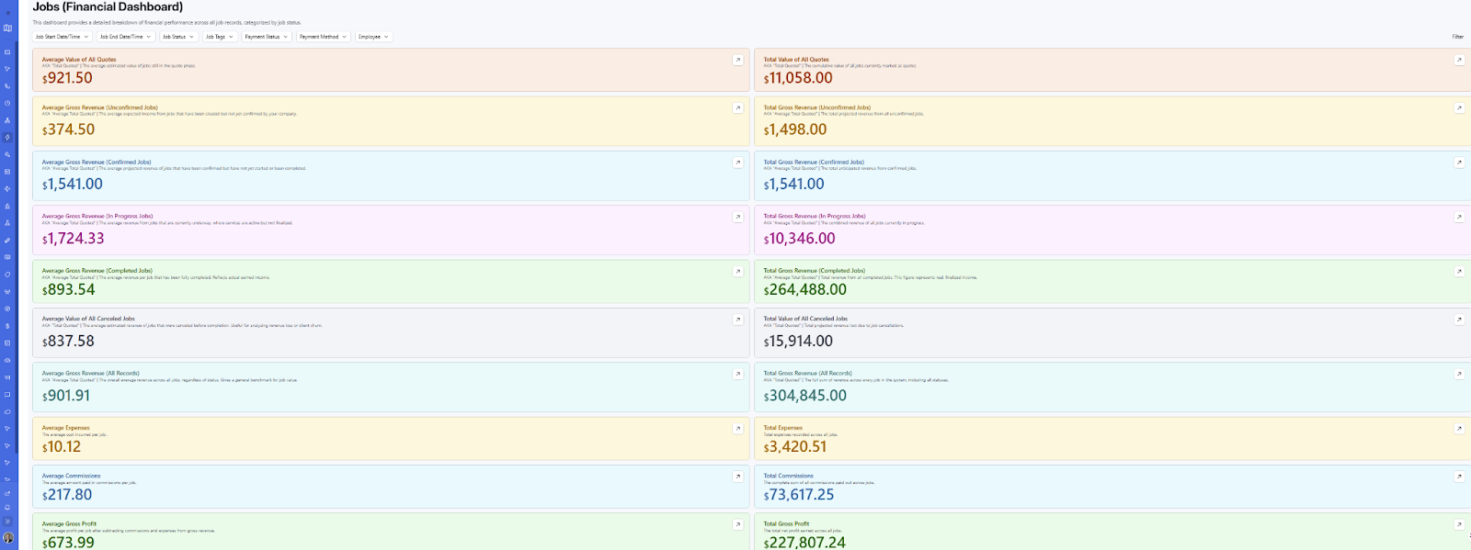Open the Job Status filter dropdown

[x=178, y=37]
